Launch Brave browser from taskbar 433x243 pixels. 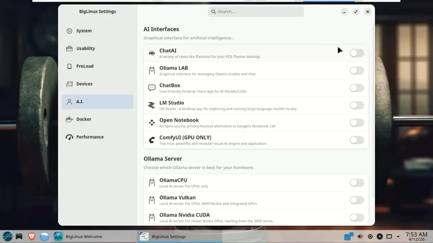click(x=32, y=237)
